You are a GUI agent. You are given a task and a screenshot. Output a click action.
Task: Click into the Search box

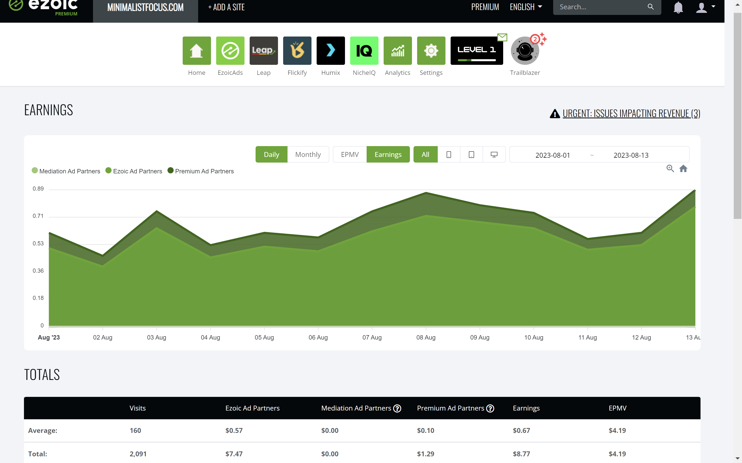pyautogui.click(x=600, y=7)
